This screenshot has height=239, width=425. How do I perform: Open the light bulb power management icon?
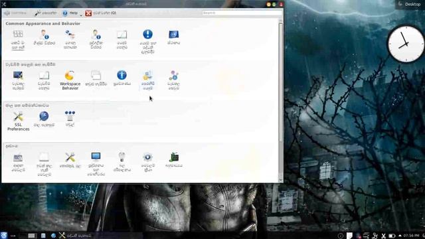122,162
